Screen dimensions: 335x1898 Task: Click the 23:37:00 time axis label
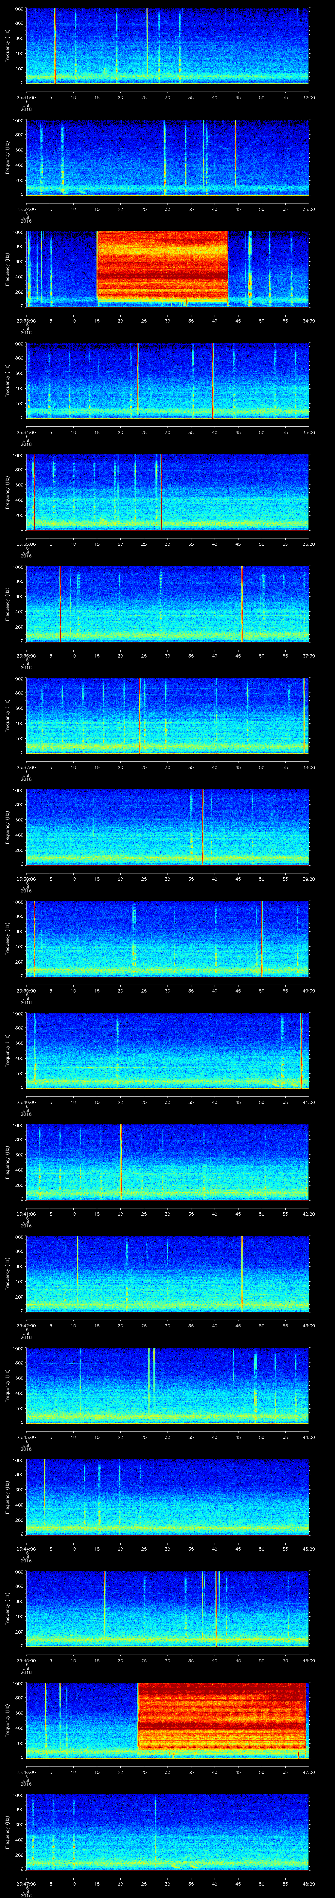click(x=26, y=768)
